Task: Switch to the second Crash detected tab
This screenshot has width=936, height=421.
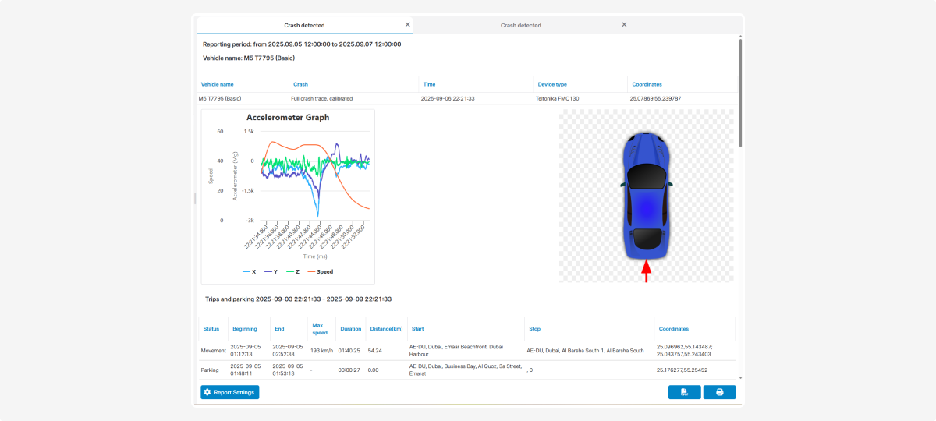Action: click(520, 25)
